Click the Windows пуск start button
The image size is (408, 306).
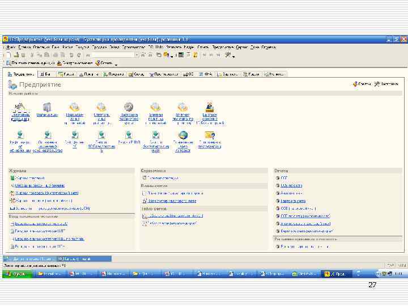[x=17, y=274]
